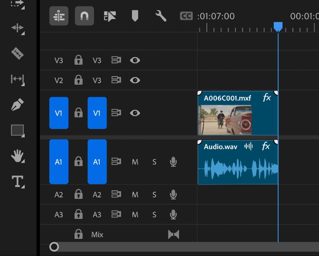Viewport: 319px width, 256px height.
Task: Add a marker to the timeline
Action: click(135, 16)
